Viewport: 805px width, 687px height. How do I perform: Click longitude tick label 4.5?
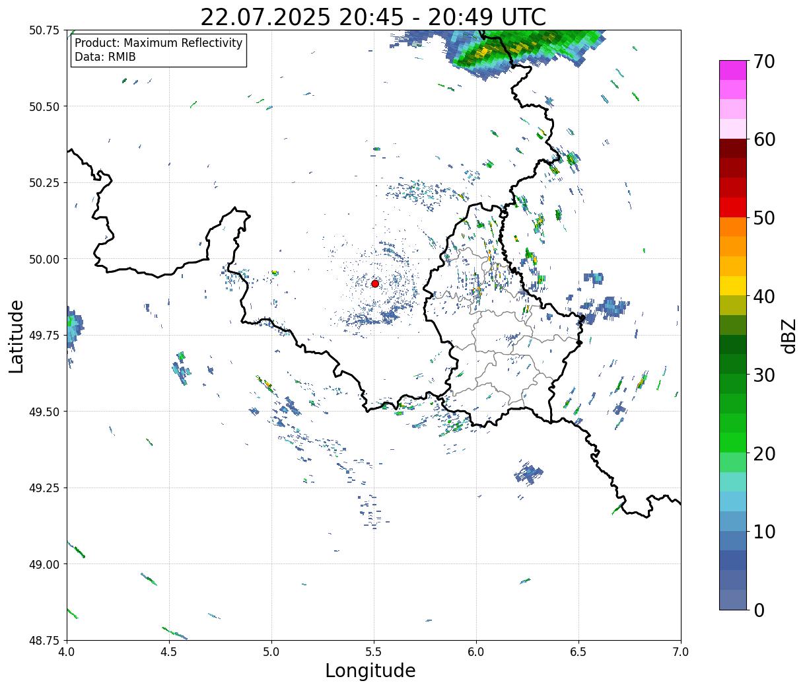pyautogui.click(x=169, y=651)
